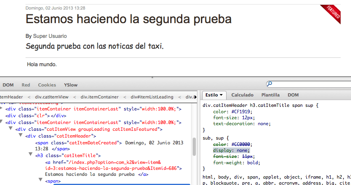Switch to the Plantilla side tab
351x185 pixels.
point(270,95)
